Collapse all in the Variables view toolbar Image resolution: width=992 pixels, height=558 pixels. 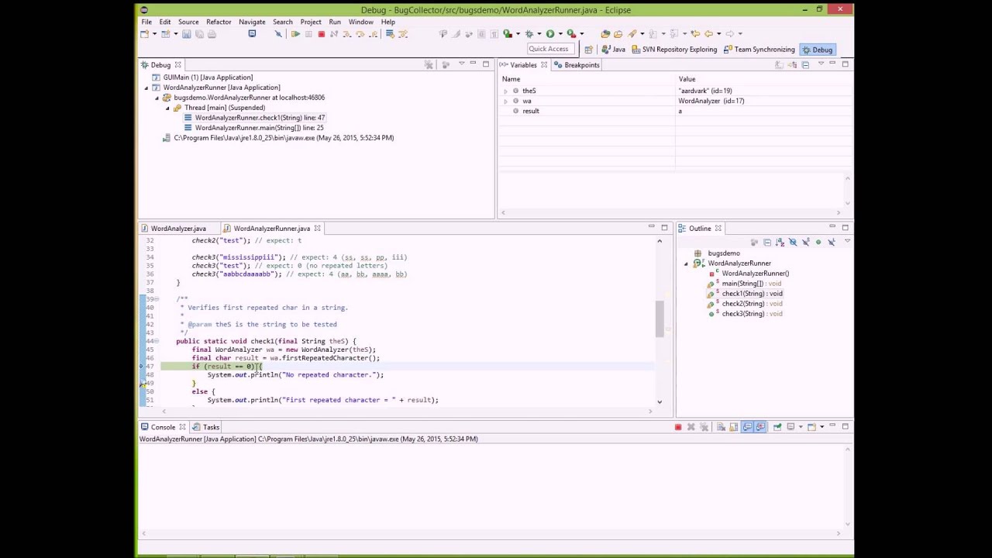pyautogui.click(x=805, y=64)
